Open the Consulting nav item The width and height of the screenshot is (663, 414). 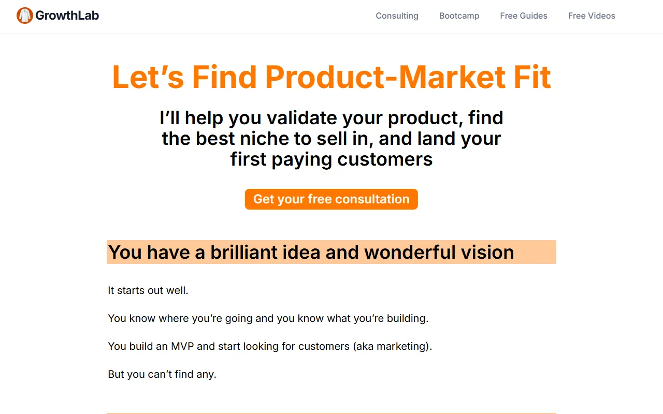click(x=397, y=16)
